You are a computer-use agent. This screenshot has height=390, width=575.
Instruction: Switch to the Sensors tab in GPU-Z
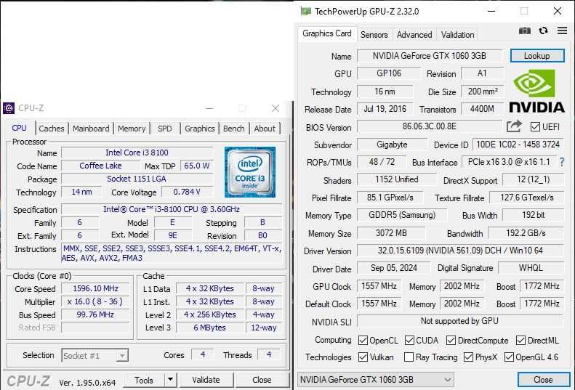click(374, 35)
